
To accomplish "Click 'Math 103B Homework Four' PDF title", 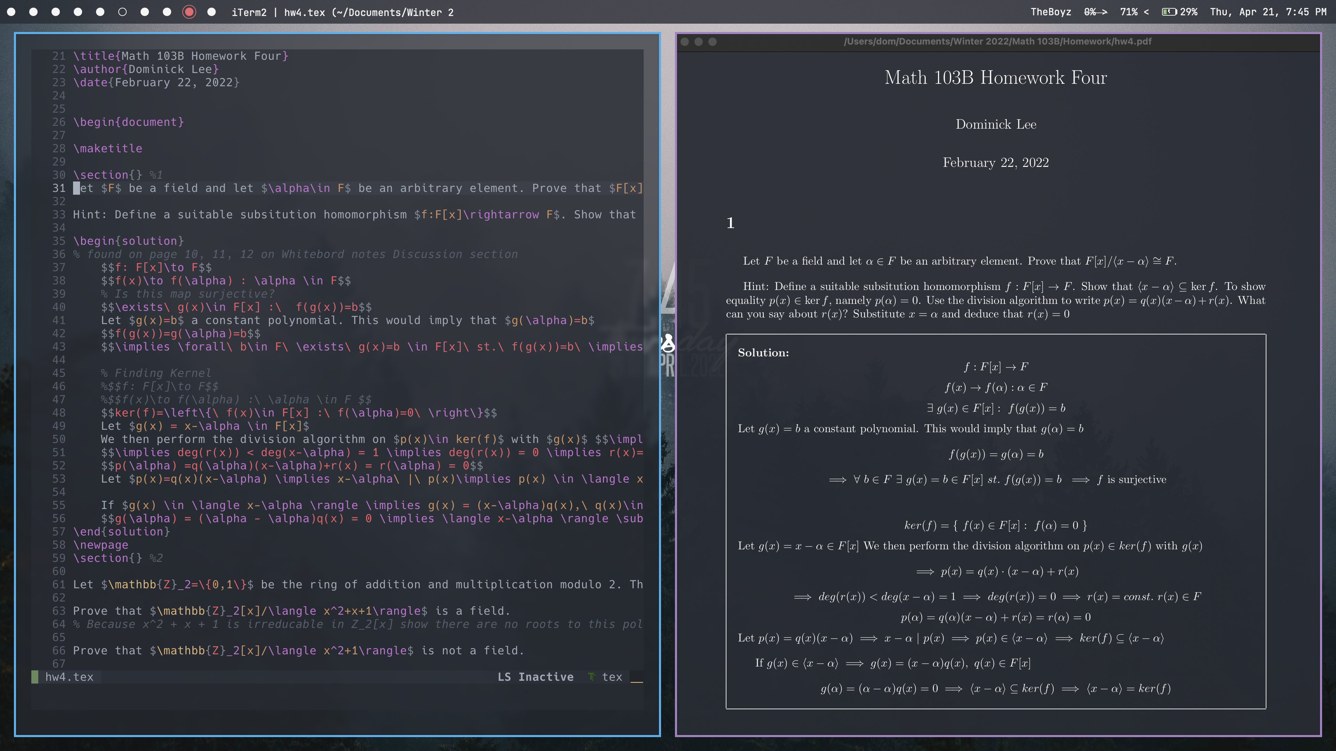I will pos(996,78).
